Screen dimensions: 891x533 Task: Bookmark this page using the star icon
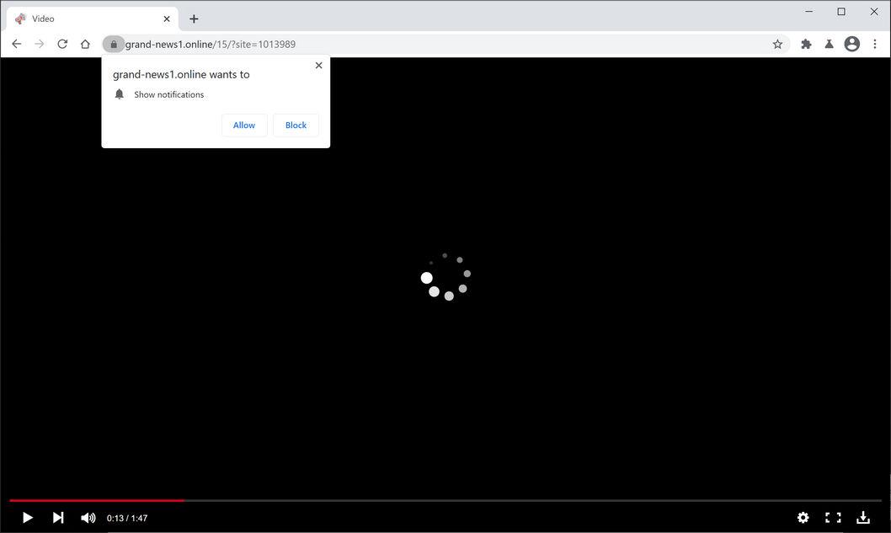click(x=777, y=44)
